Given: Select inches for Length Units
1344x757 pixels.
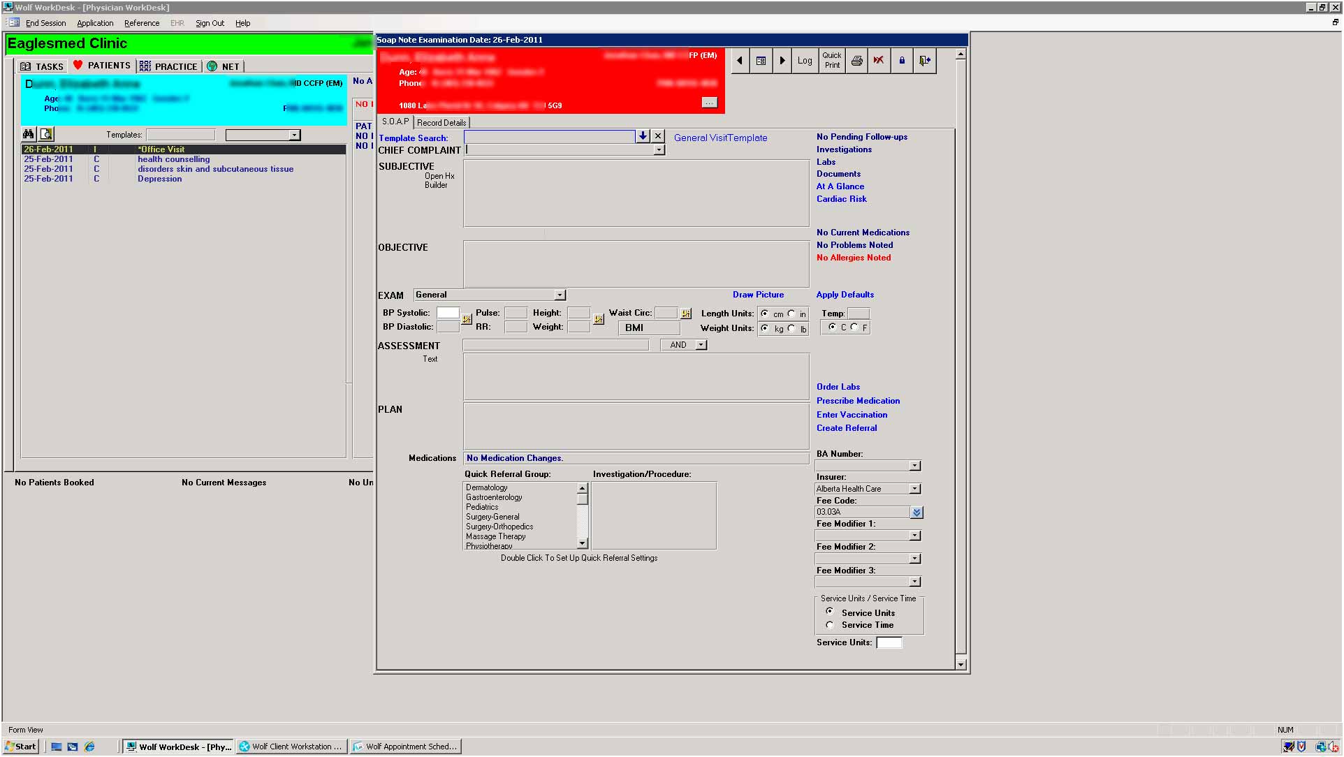Looking at the screenshot, I should (x=791, y=314).
